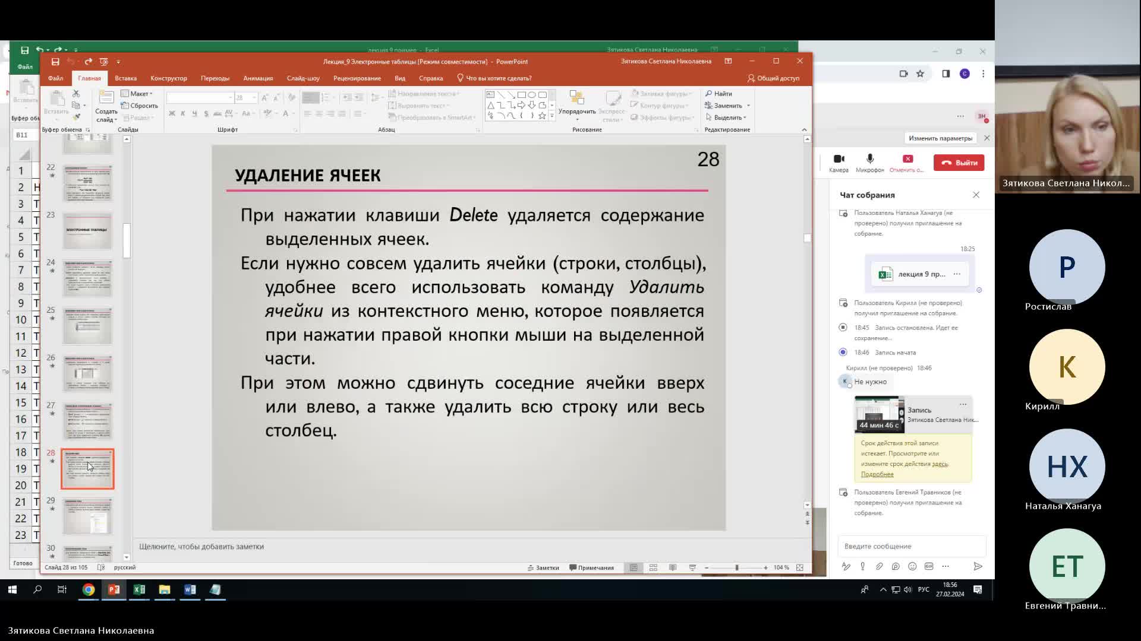Open the recording thumbnail in chat
Viewport: 1141px width, 641px height.
tap(880, 414)
